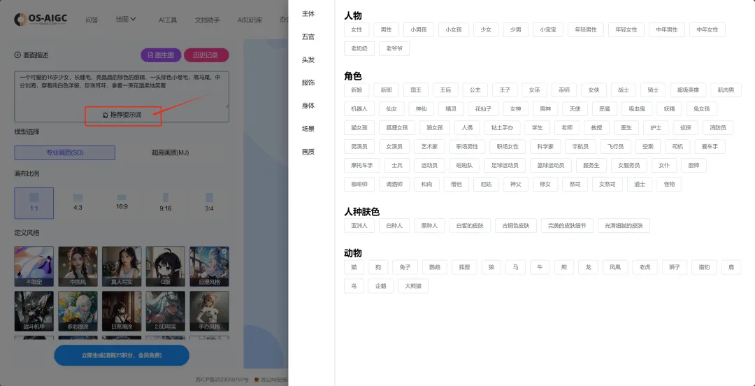
Task: Add the 篮球运动员 role tag
Action: point(551,165)
